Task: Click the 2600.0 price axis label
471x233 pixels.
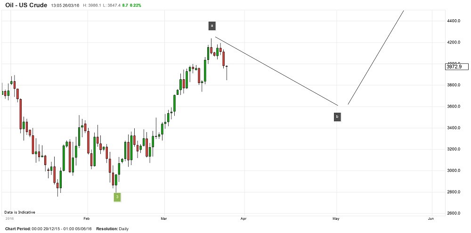Action: [x=454, y=214]
